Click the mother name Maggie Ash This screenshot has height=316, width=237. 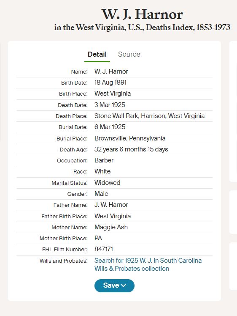111,227
